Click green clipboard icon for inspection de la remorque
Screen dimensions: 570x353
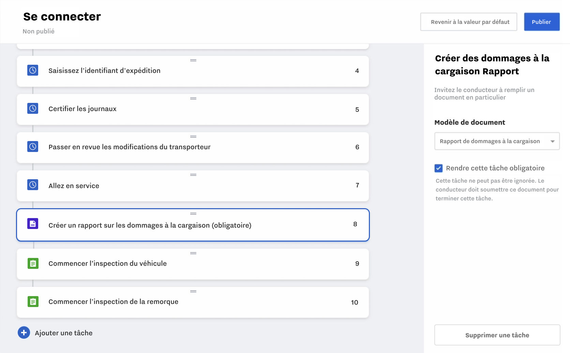tap(33, 302)
